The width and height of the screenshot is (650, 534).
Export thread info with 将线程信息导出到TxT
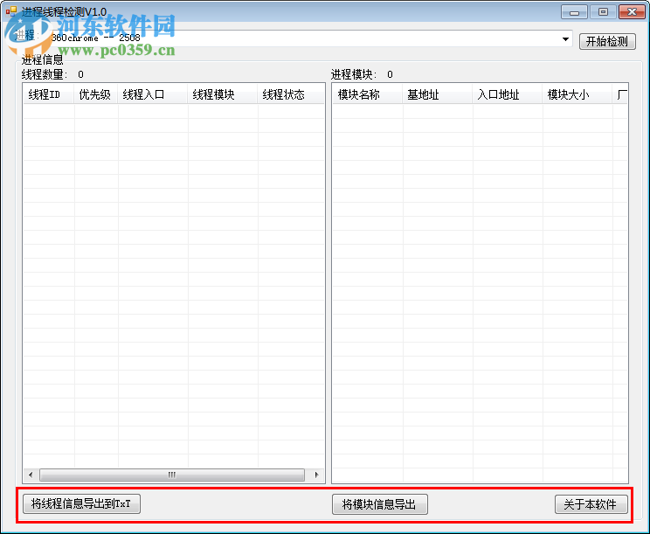tap(81, 503)
